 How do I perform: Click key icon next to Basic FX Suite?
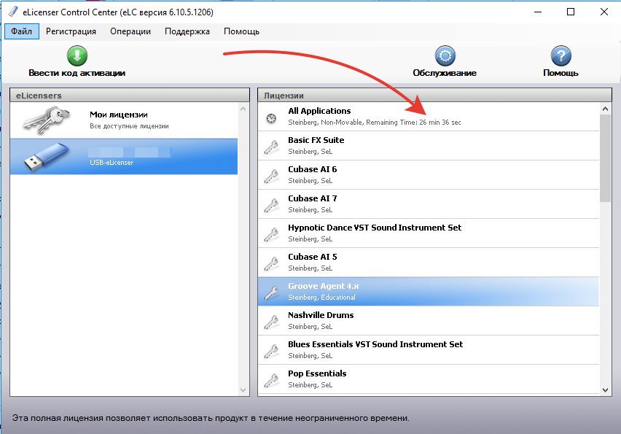(x=271, y=147)
